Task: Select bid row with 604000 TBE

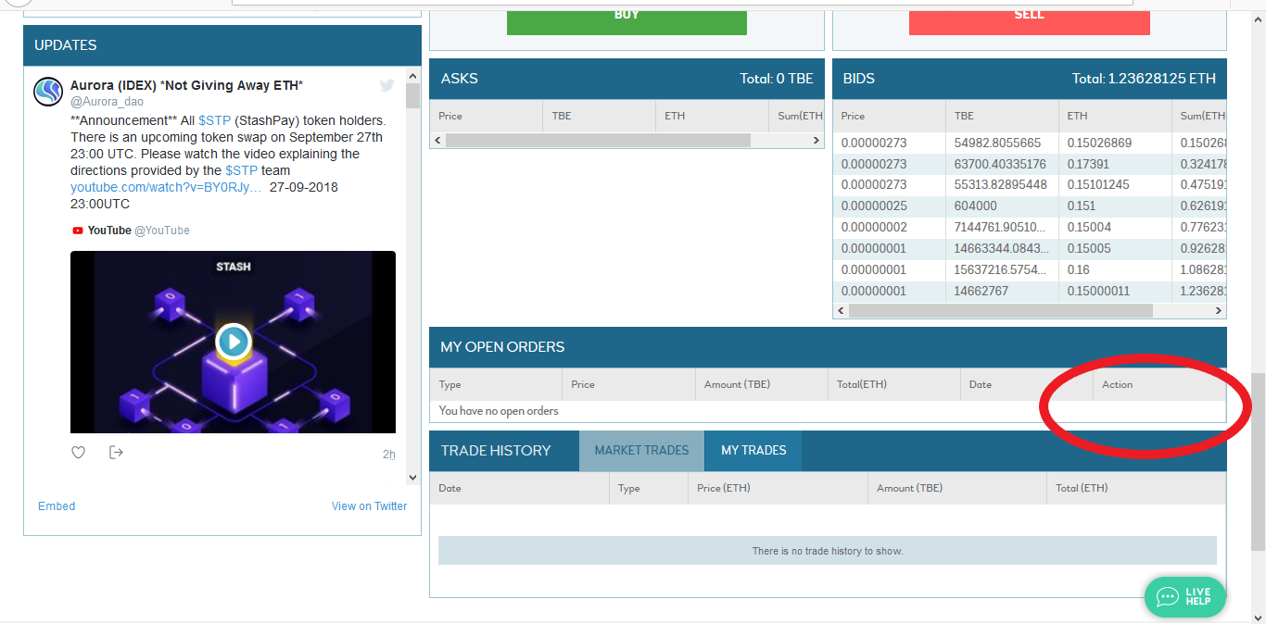Action: tap(1030, 206)
